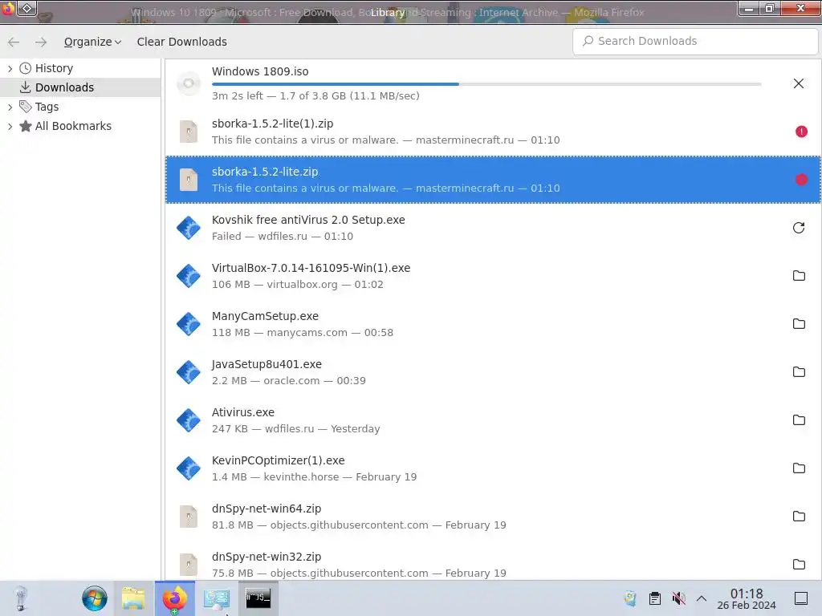Show dnSpy-net-win64.zip in folder
Viewport: 822px width, 616px height.
point(799,517)
